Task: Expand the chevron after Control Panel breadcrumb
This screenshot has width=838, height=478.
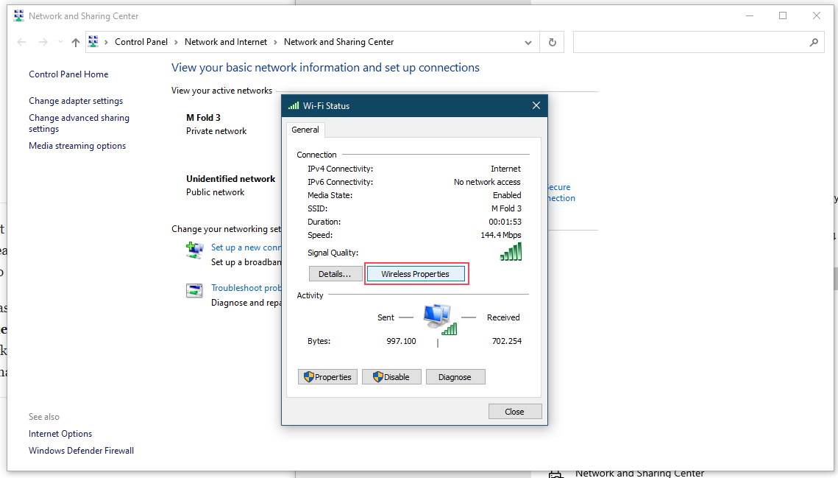Action: tap(177, 42)
